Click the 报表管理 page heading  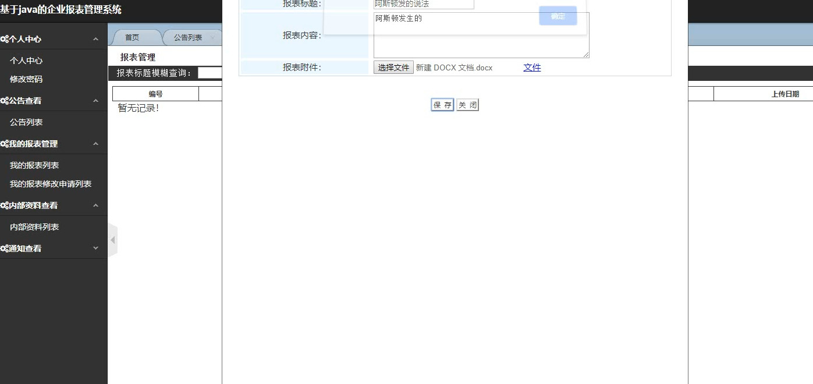(x=138, y=57)
